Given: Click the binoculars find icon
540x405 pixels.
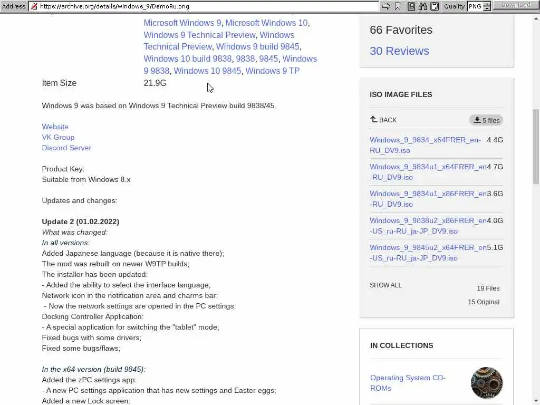Looking at the screenshot, I should tap(423, 6).
